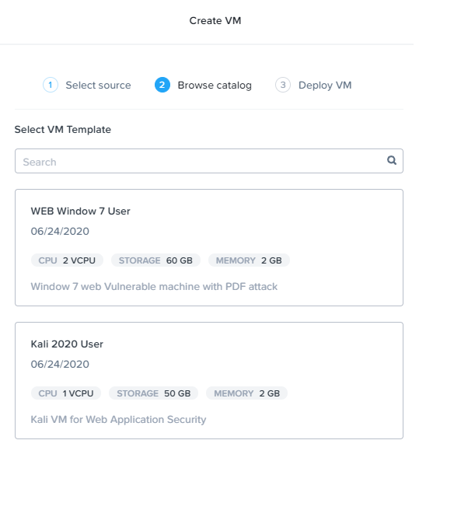Click MEMORY 2 GB badge on Window 7
The width and height of the screenshot is (454, 510).
point(249,260)
